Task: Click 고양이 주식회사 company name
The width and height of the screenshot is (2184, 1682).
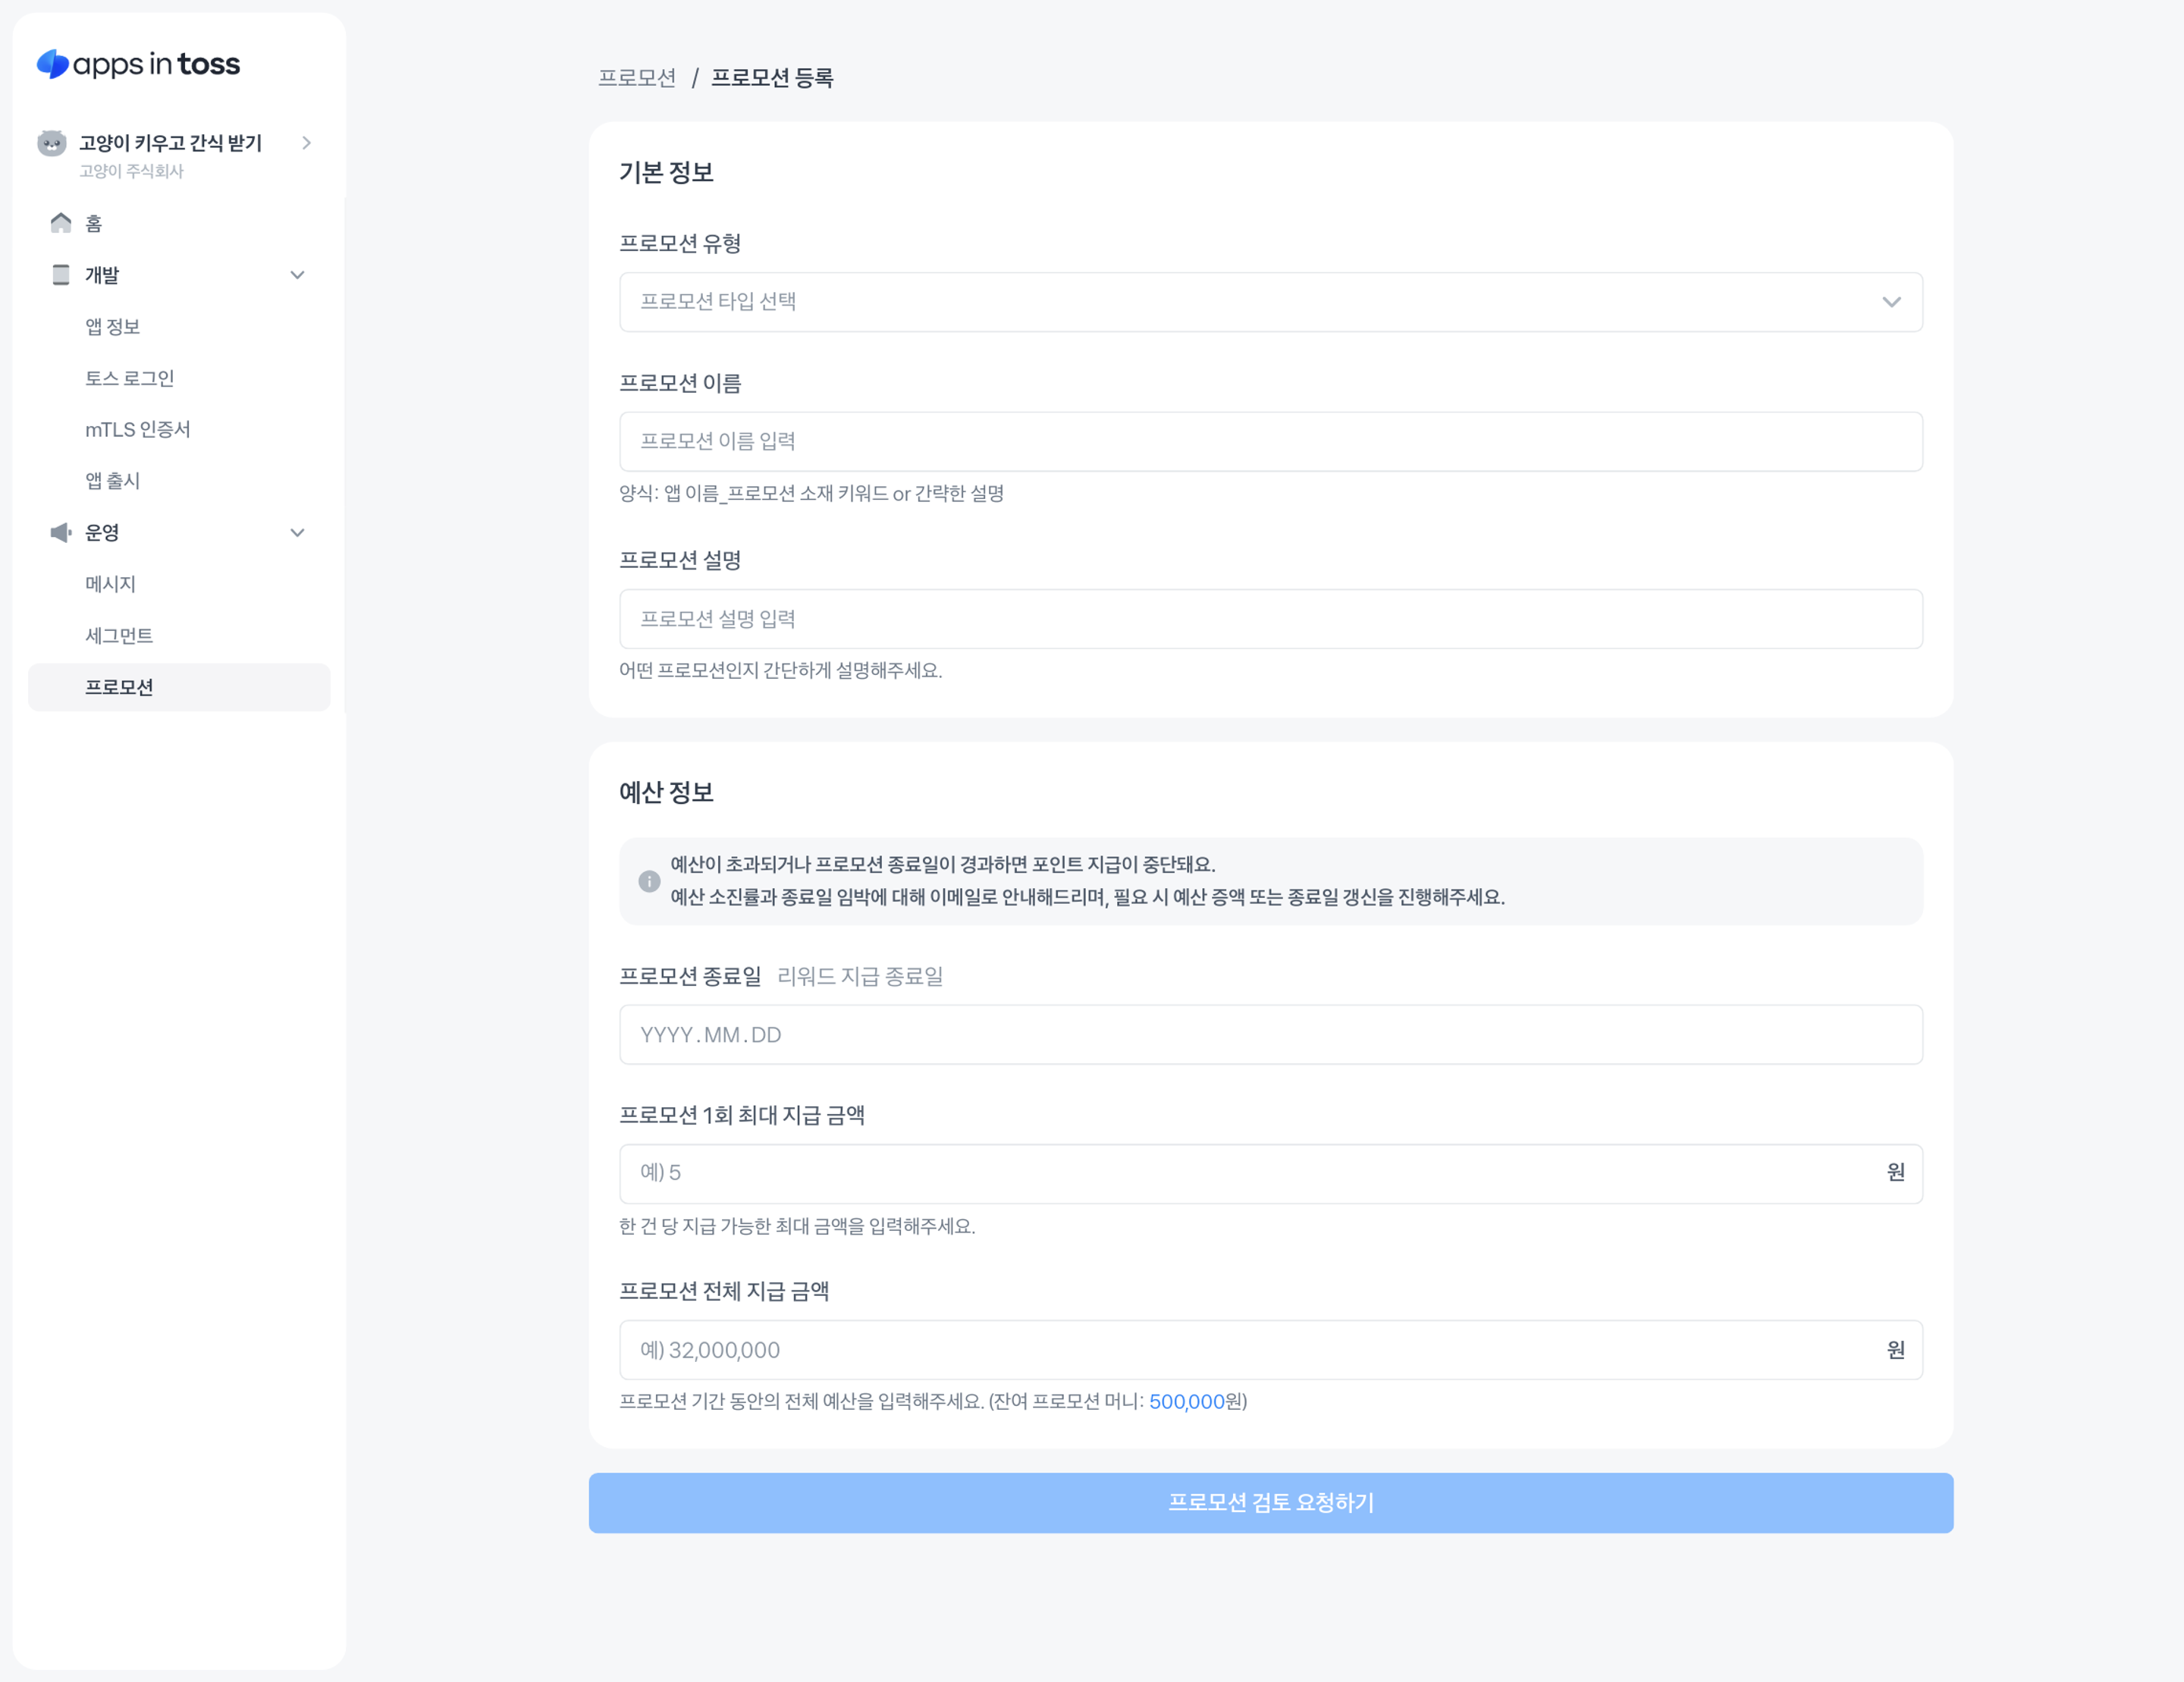Action: point(132,171)
